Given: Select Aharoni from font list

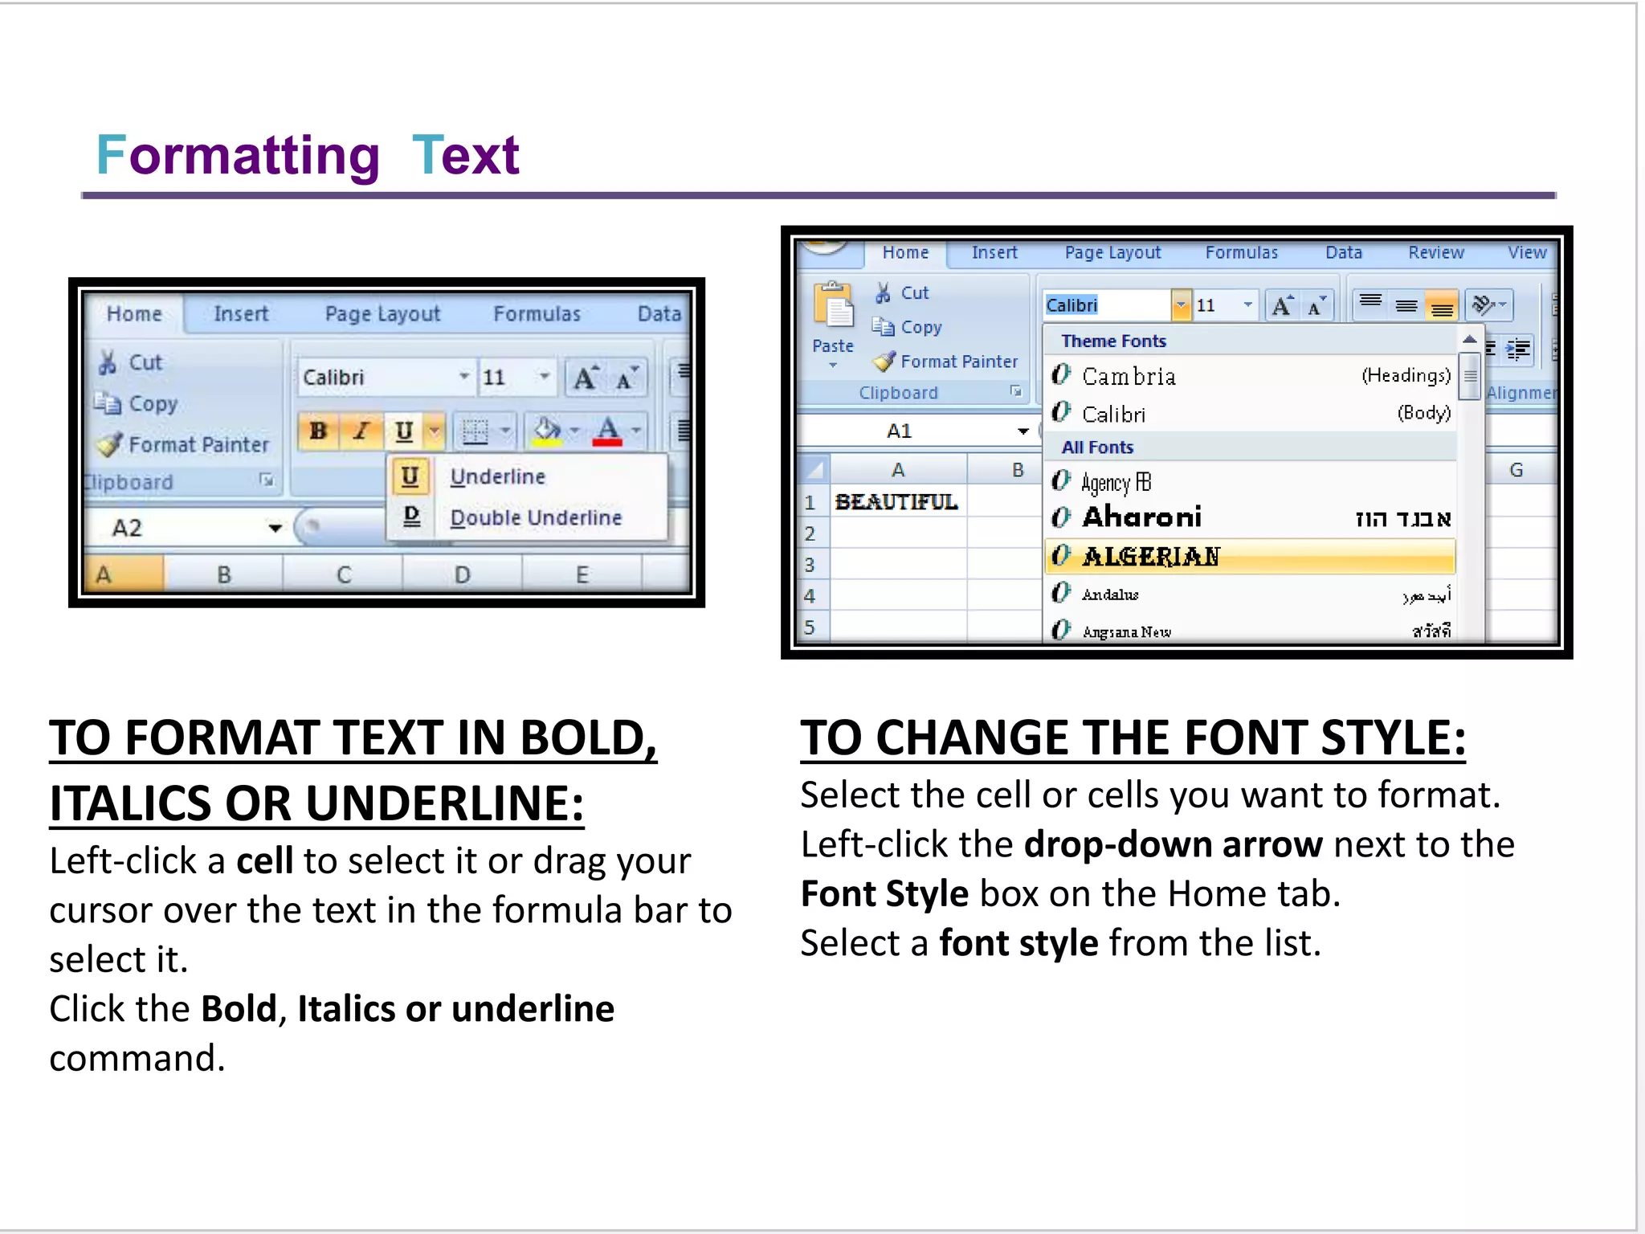Looking at the screenshot, I should coord(1251,517).
